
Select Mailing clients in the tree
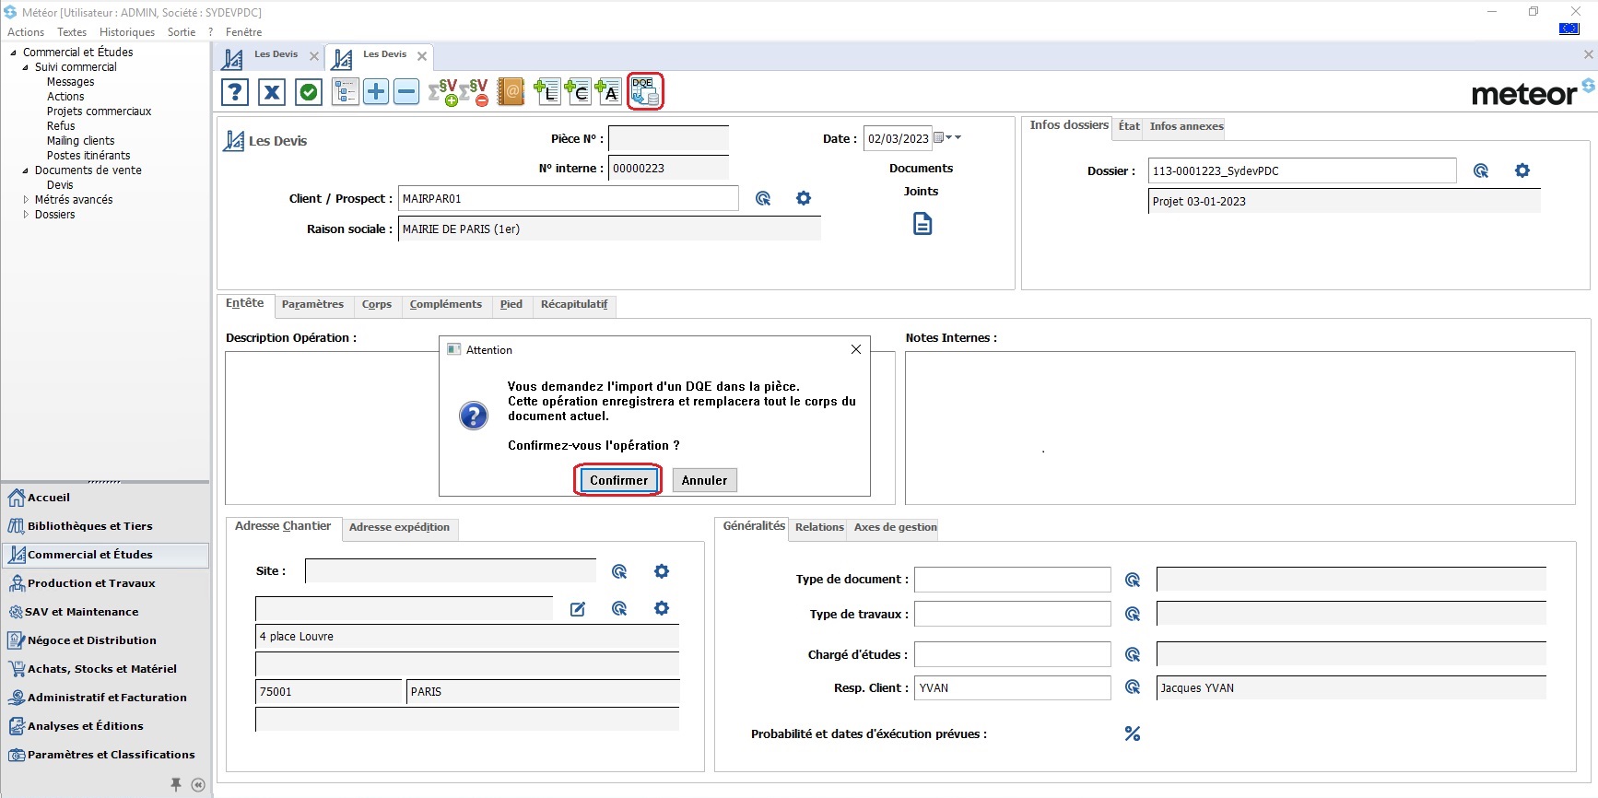pyautogui.click(x=81, y=141)
